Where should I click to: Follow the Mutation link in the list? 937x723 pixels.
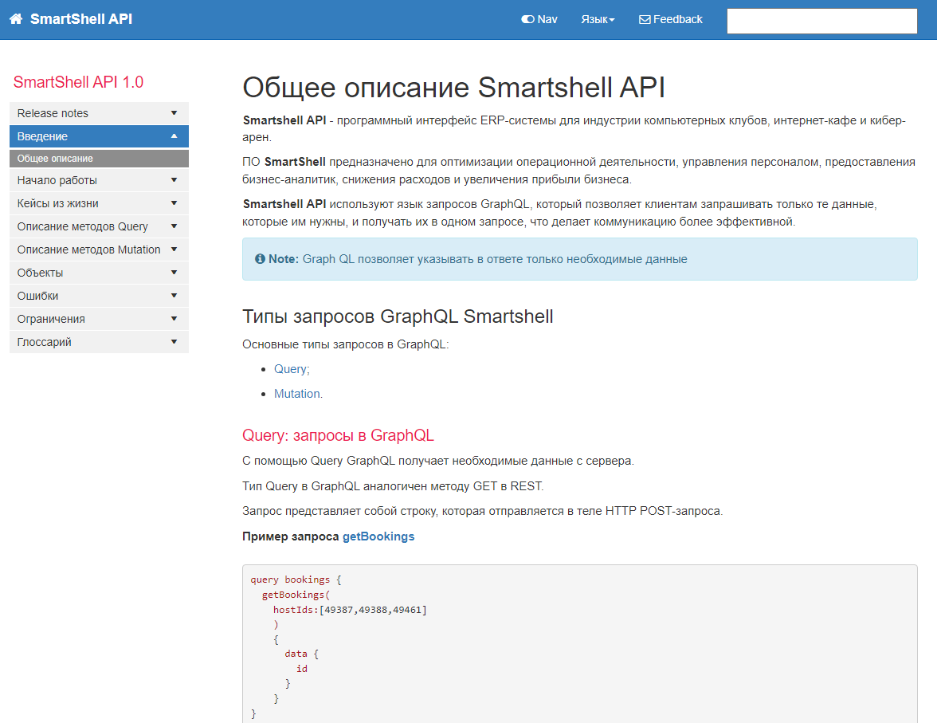297,394
